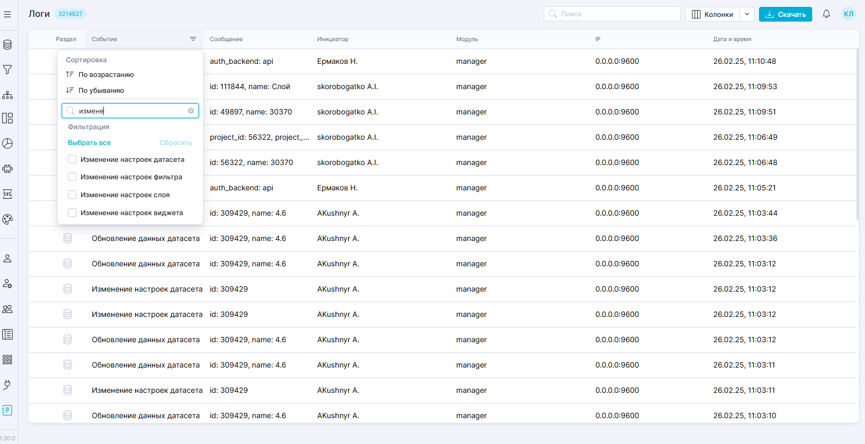865x444 pixels.
Task: Click the Выбрать все link
Action: click(89, 143)
